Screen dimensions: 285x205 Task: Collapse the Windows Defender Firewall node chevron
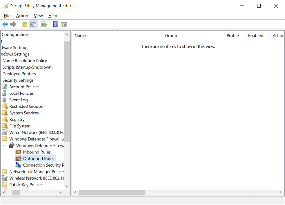click(5, 145)
